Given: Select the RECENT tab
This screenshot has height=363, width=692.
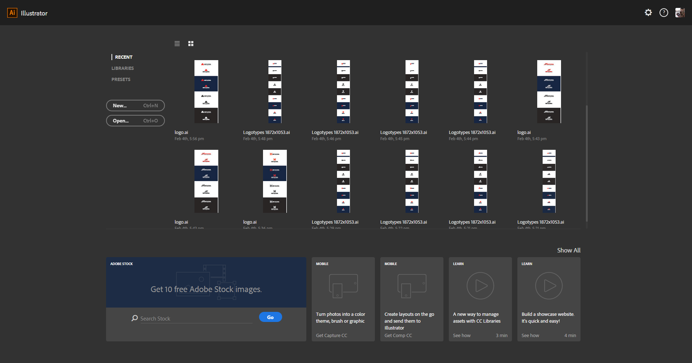Looking at the screenshot, I should pos(124,57).
